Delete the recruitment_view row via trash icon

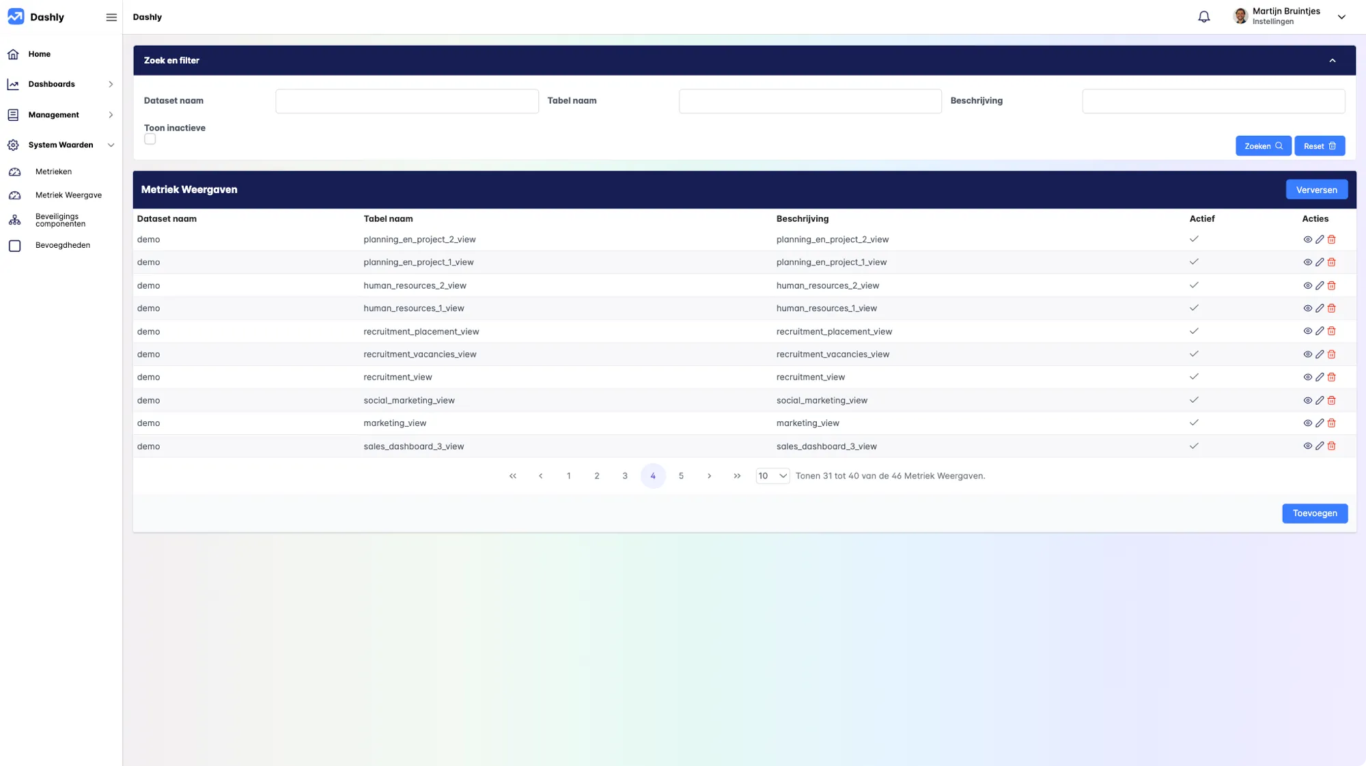[1331, 378]
